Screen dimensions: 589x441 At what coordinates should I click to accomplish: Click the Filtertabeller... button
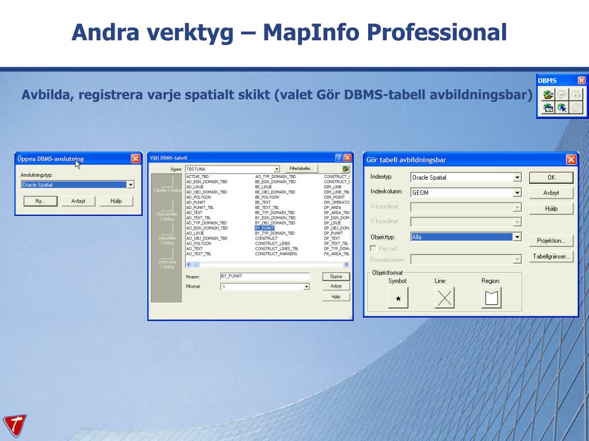click(x=301, y=169)
